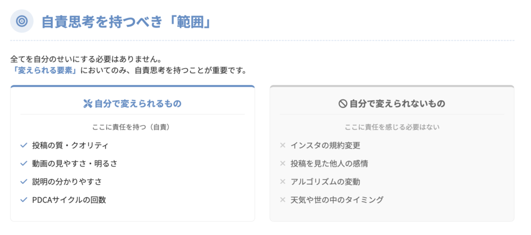Screen dimensions: 531x235
Task: Click checkmark next to PDCAサイクルの回数
Action: click(x=23, y=200)
